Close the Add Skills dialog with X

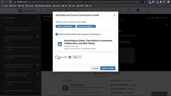[x=114, y=15]
